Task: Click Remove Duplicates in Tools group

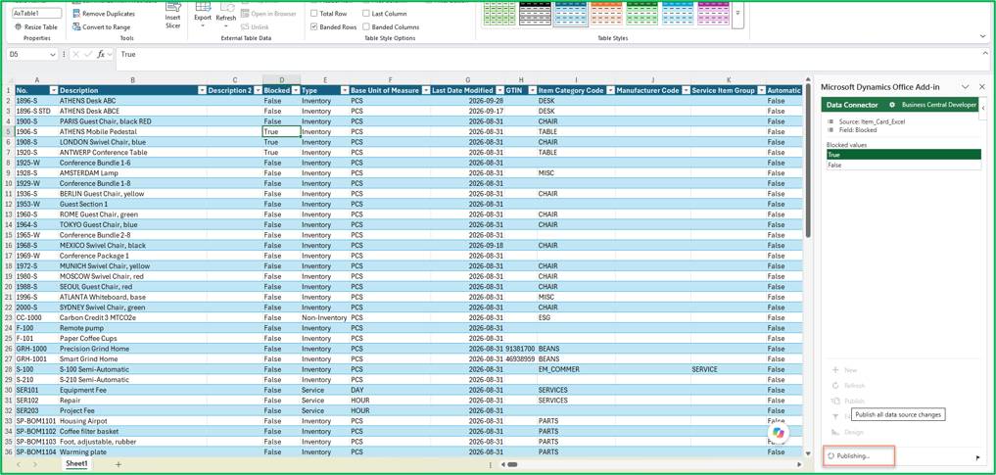Action: (103, 14)
